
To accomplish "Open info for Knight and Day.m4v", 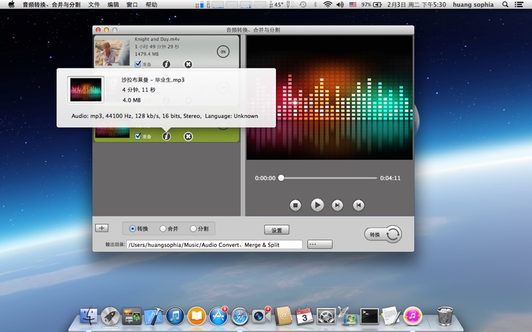I will pos(166,64).
